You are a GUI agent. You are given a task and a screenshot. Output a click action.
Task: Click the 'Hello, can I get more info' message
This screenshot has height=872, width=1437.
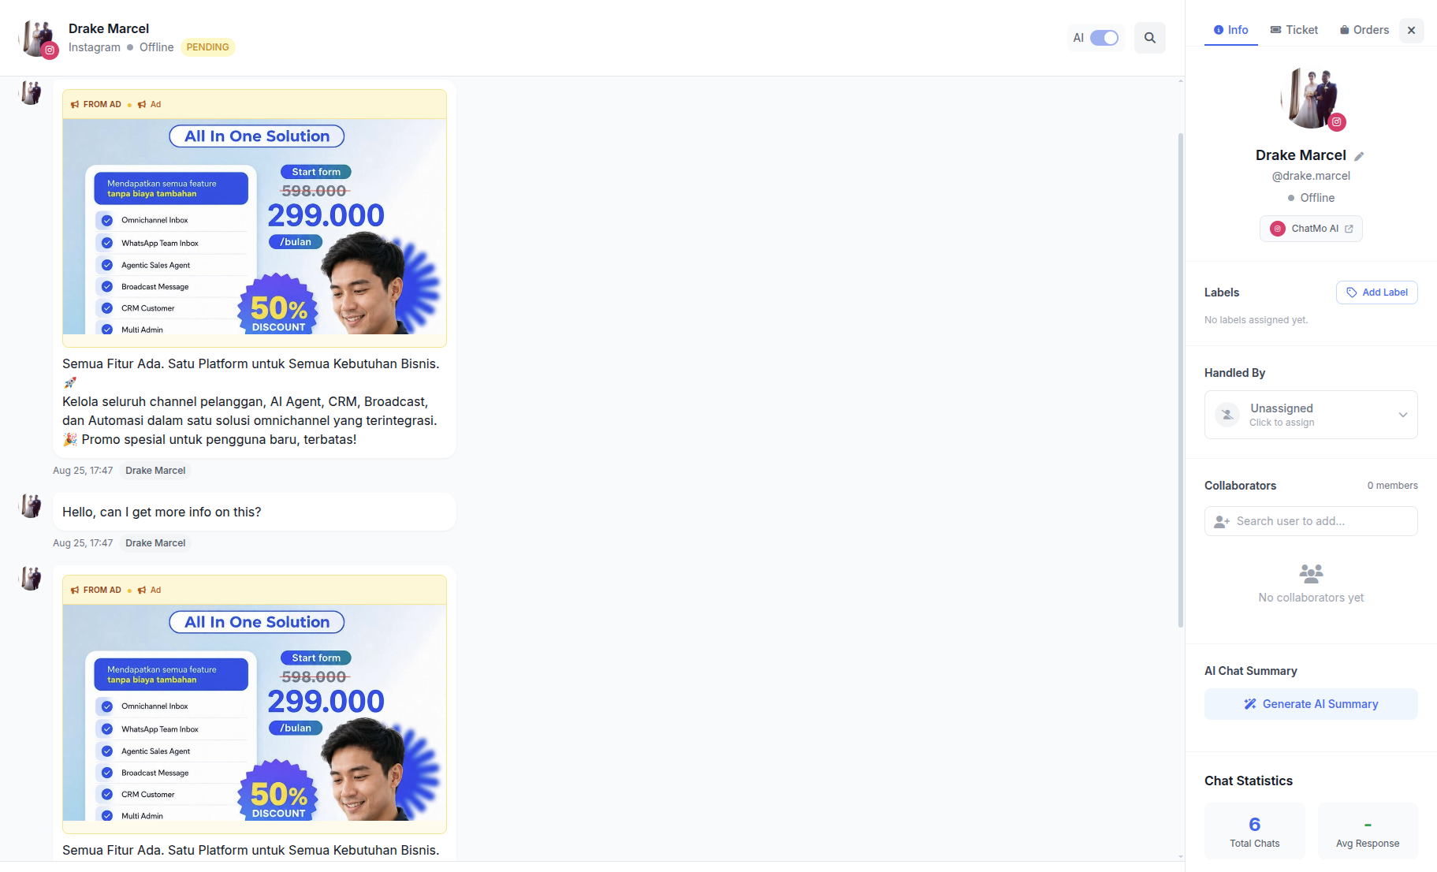coord(254,512)
